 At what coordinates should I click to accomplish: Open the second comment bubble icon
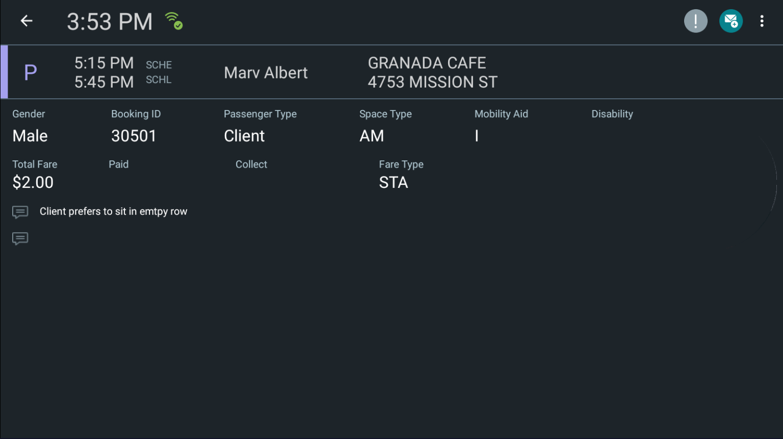click(x=20, y=238)
